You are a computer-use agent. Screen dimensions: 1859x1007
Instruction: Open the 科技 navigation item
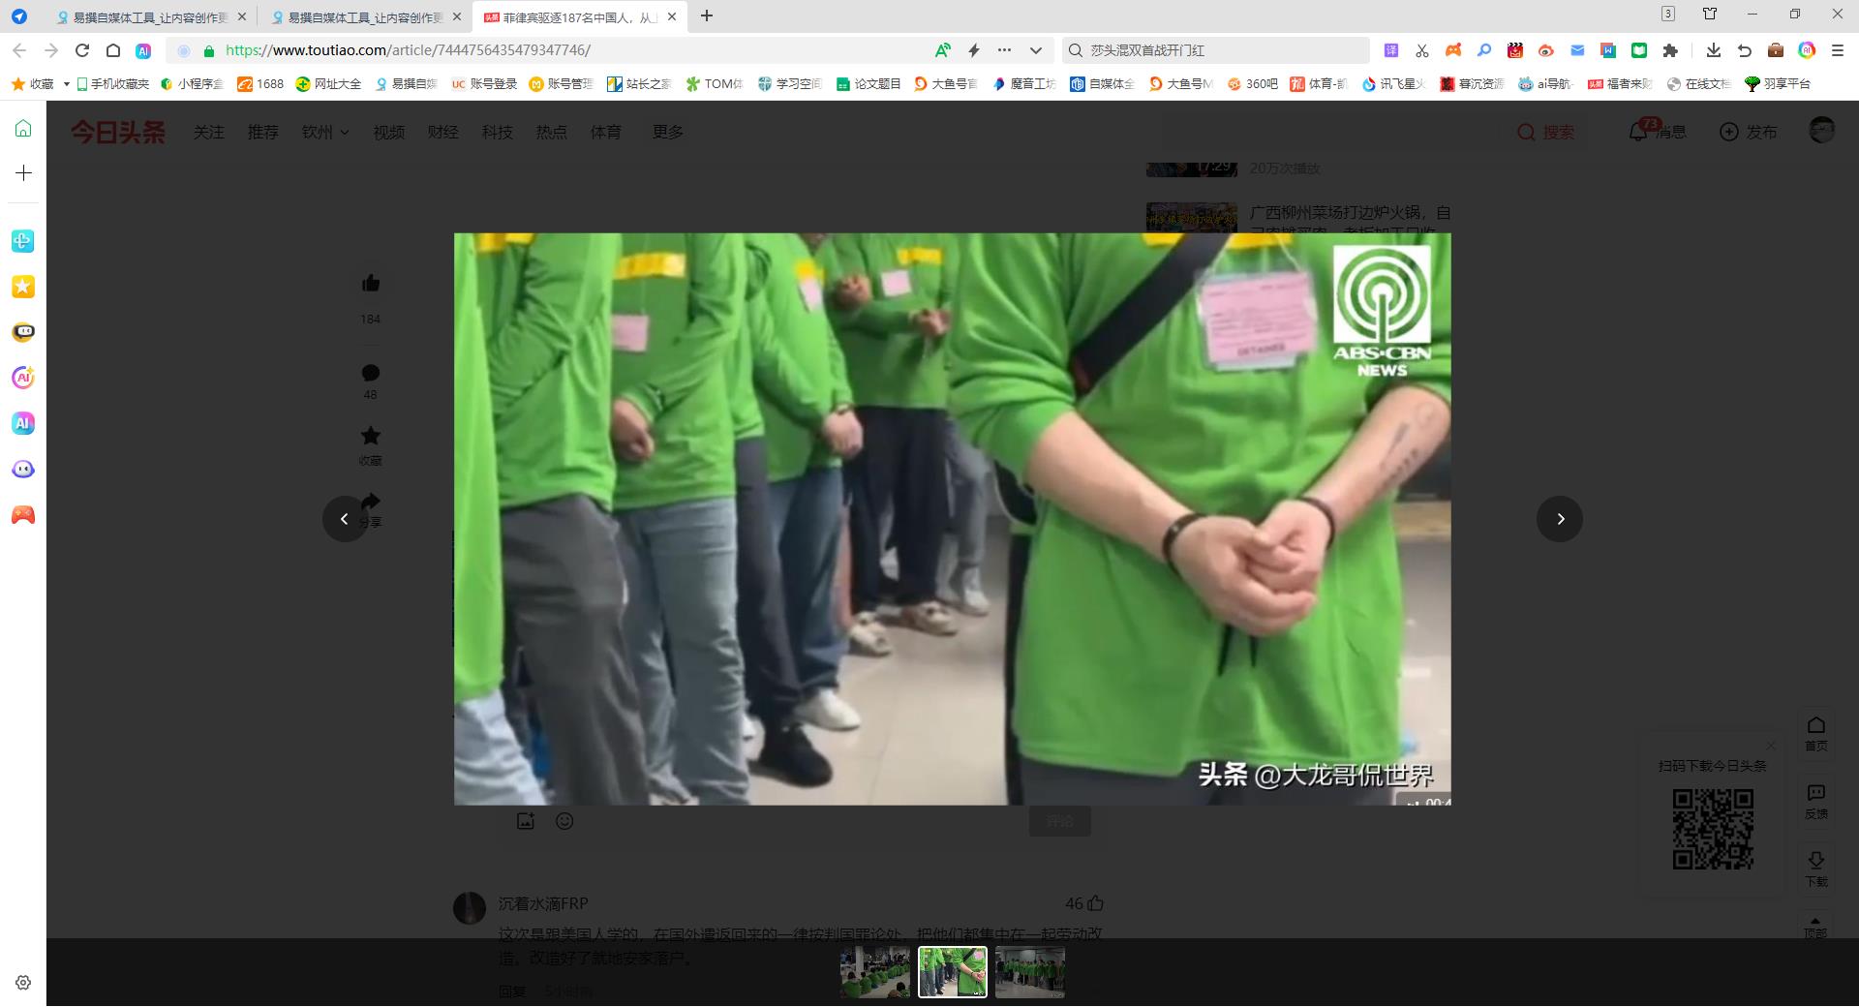tap(498, 132)
